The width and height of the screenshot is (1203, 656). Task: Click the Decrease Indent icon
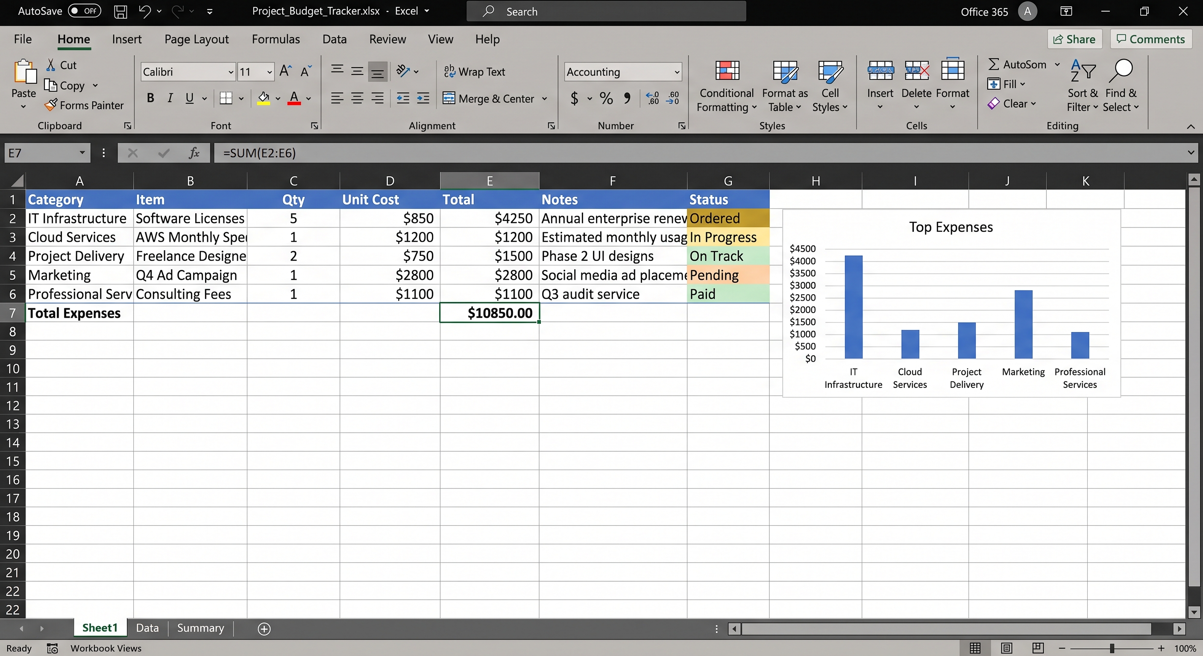click(402, 98)
